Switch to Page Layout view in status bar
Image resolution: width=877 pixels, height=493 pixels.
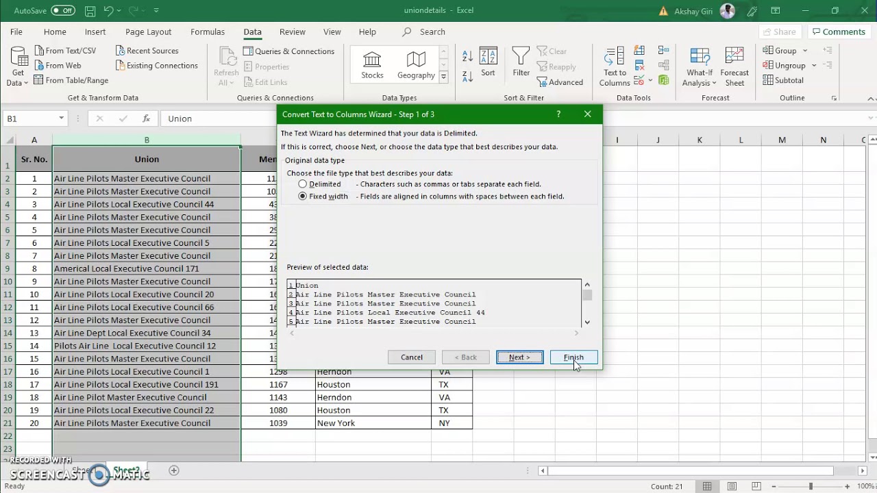click(x=731, y=486)
